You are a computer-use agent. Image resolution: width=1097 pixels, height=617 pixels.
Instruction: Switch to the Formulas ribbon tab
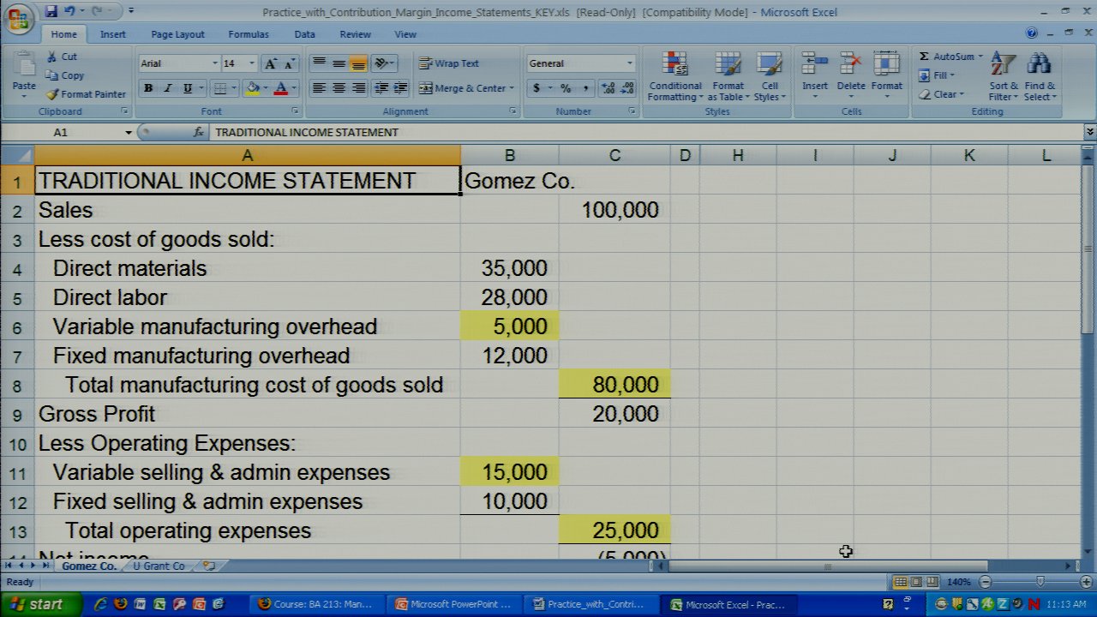point(248,34)
